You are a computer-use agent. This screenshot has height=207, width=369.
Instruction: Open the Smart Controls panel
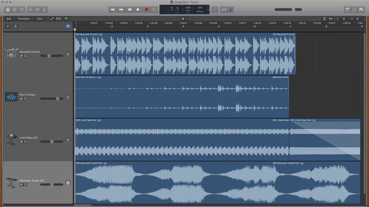pyautogui.click(x=30, y=10)
